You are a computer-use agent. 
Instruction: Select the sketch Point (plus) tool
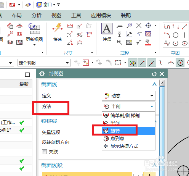[184, 35]
